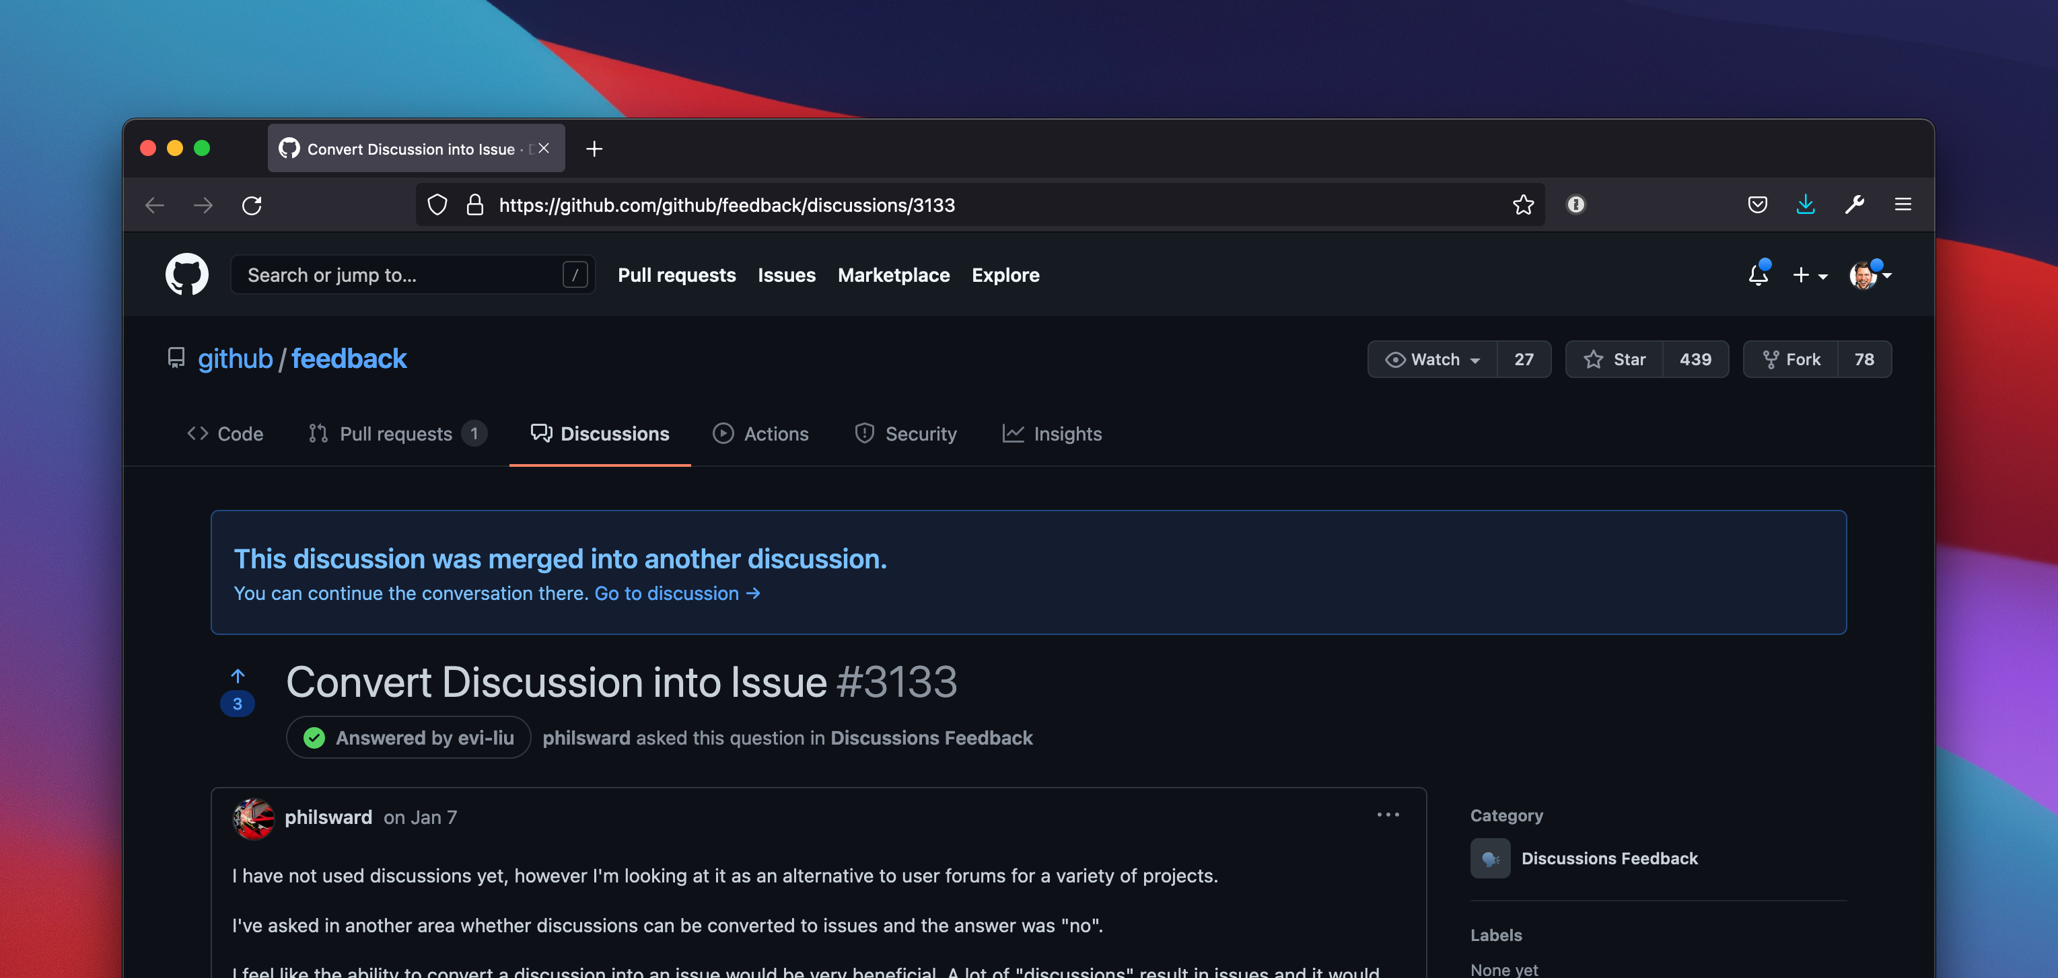Open tracking protection shield icon
The image size is (2058, 978).
pyautogui.click(x=437, y=205)
